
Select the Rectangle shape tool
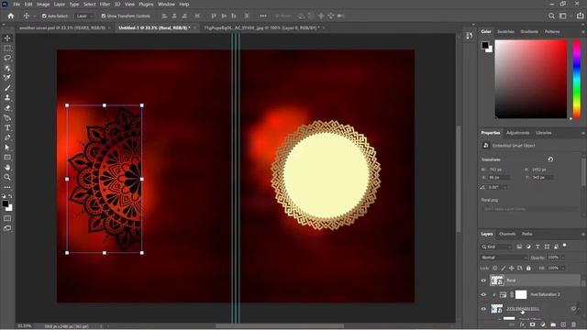(x=7, y=157)
